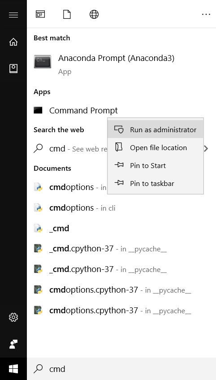Expand web results chevron arrow
The width and height of the screenshot is (216, 380).
point(206,149)
